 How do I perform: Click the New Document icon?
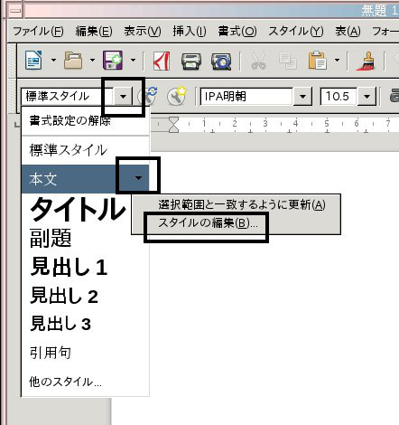[33, 61]
